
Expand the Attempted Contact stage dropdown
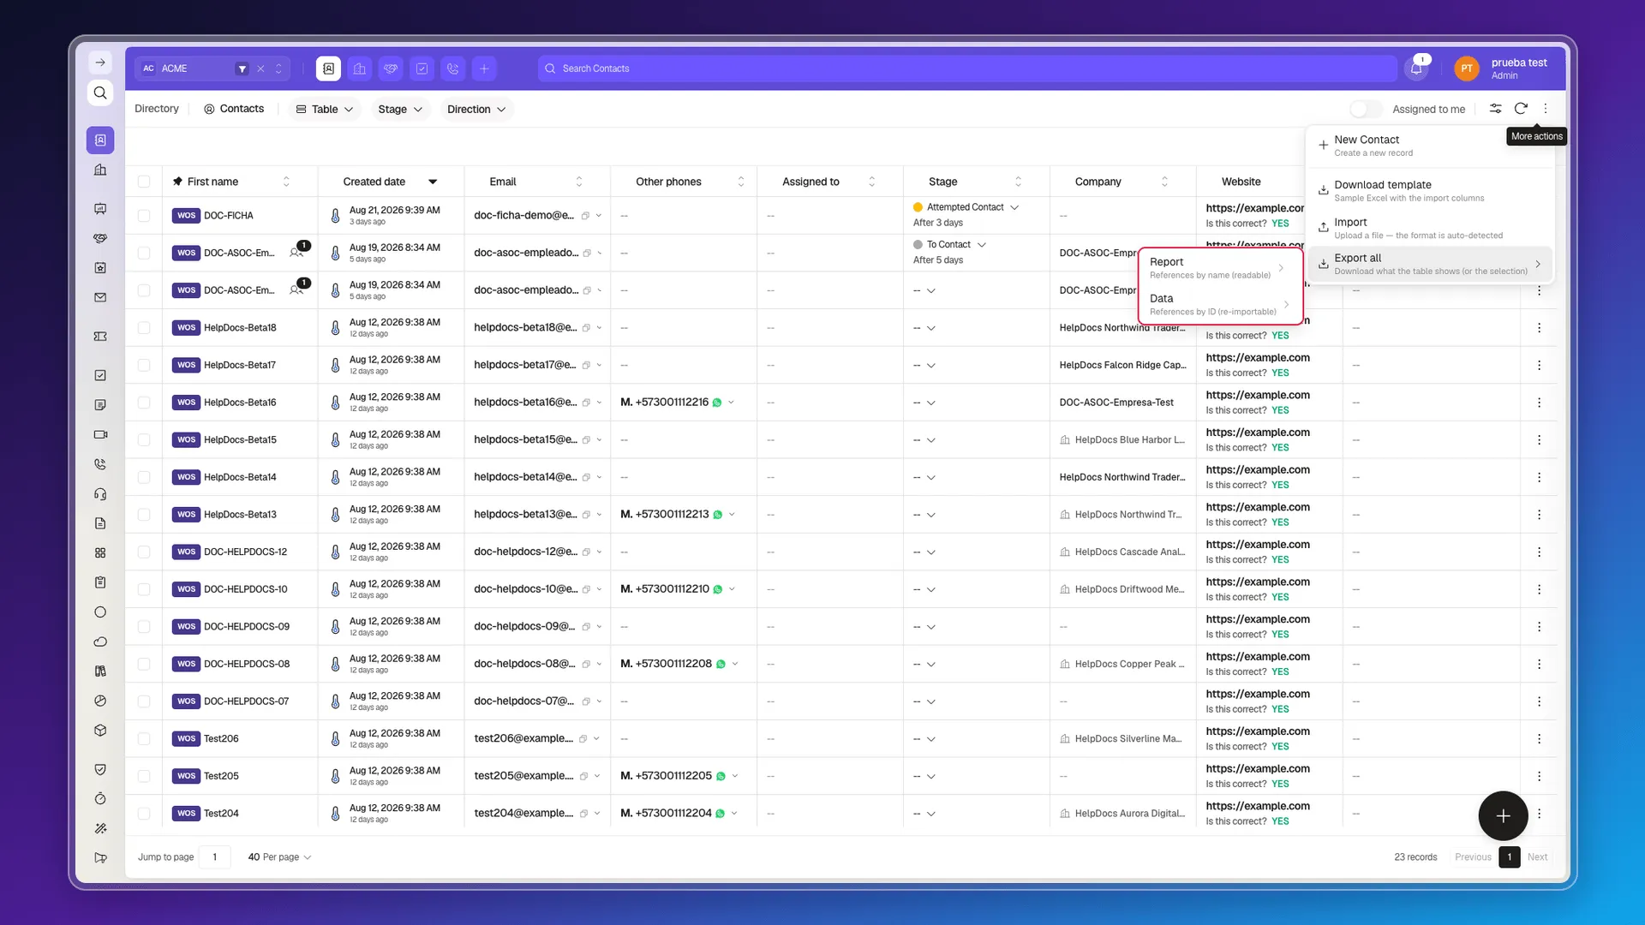tap(1014, 207)
